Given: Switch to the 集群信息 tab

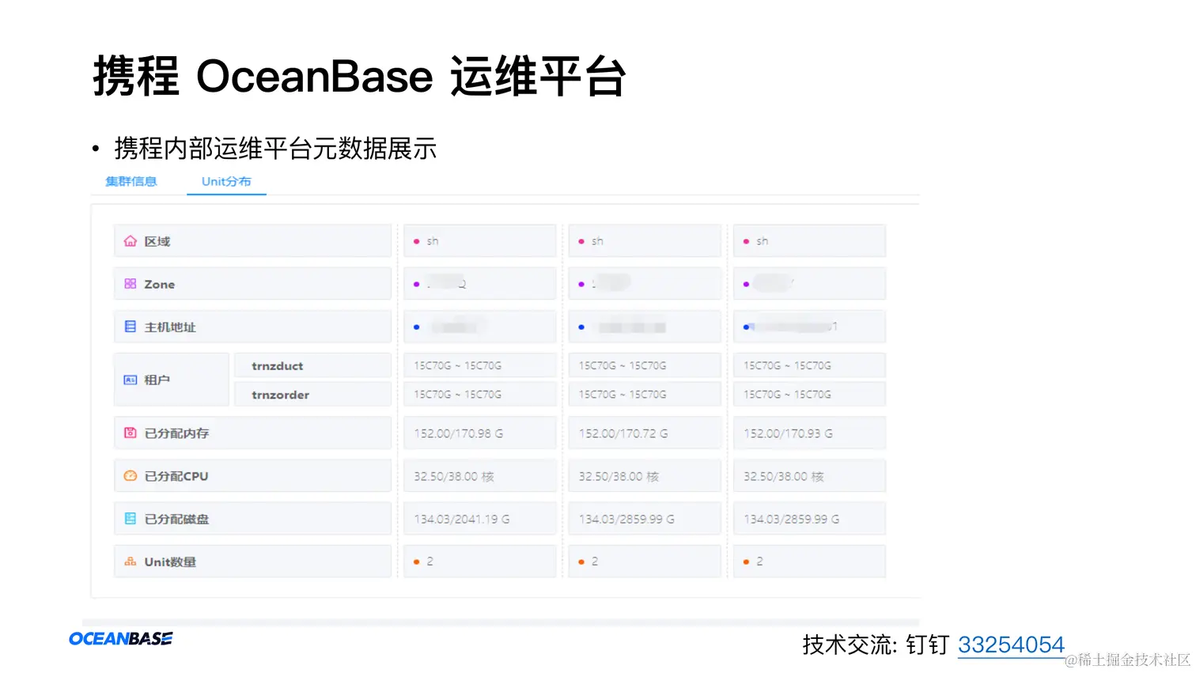Looking at the screenshot, I should click(131, 181).
